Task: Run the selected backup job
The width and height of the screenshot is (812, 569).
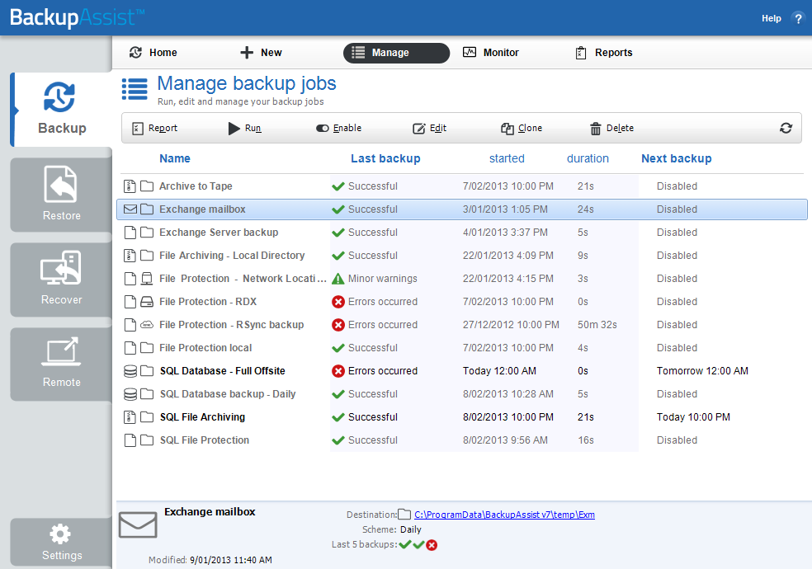Action: tap(244, 129)
